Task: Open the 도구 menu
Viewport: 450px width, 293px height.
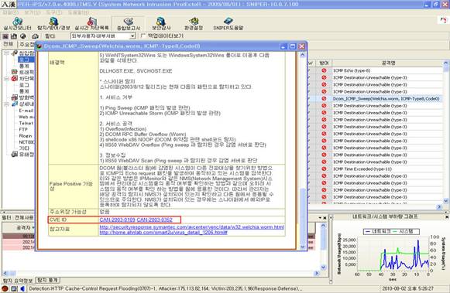Action: tap(54, 12)
